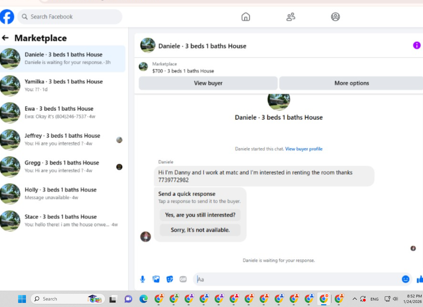The height and width of the screenshot is (307, 423).
Task: Open the View buyer profile link
Action: [x=304, y=149]
